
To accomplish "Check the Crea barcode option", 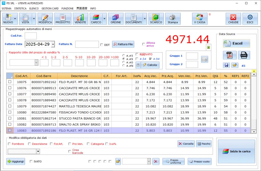I will click(x=70, y=151).
